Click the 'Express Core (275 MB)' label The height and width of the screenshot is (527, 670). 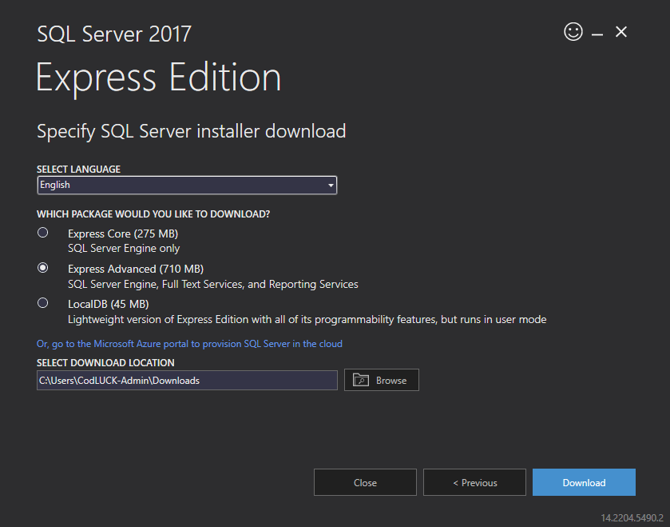123,234
